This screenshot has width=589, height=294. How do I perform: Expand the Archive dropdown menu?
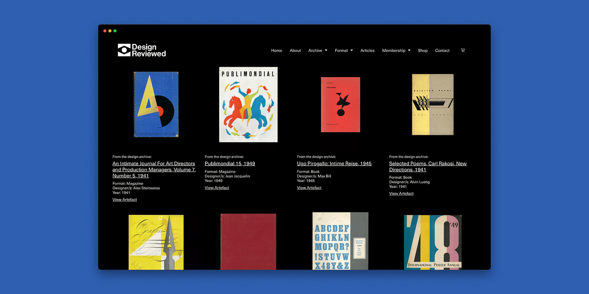click(x=318, y=50)
